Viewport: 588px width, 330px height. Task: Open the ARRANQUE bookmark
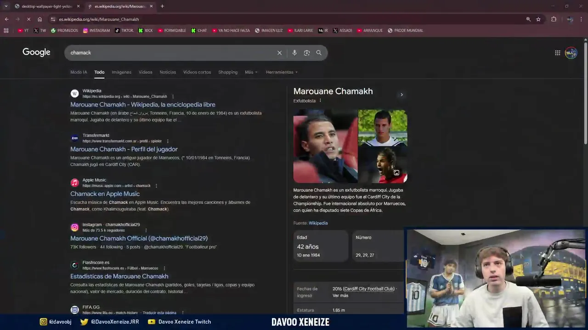[369, 31]
